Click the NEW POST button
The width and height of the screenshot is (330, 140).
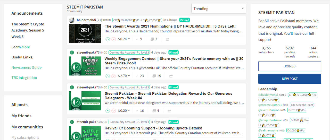click(x=290, y=79)
